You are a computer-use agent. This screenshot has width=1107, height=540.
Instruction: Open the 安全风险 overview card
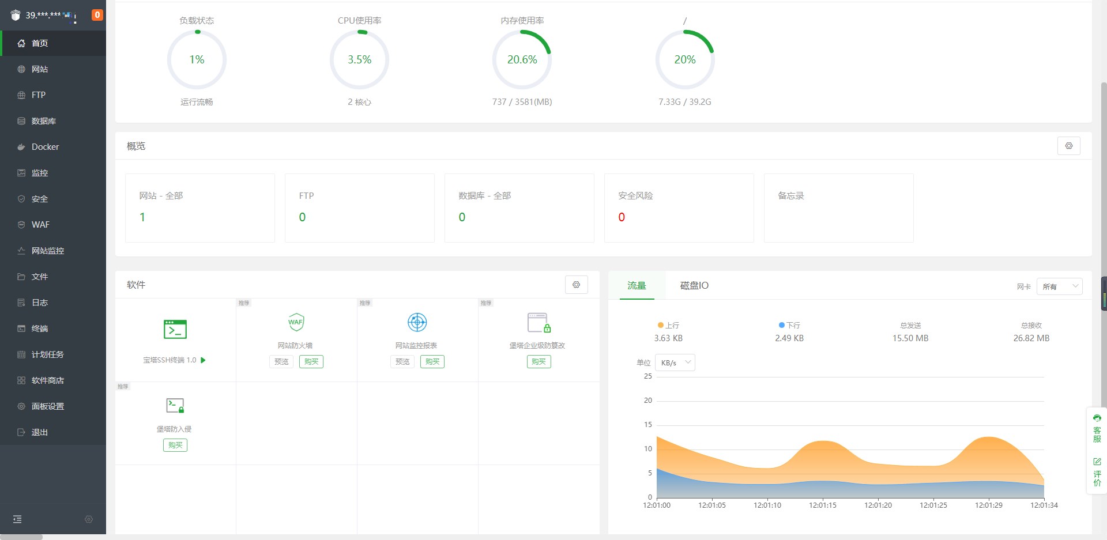679,208
